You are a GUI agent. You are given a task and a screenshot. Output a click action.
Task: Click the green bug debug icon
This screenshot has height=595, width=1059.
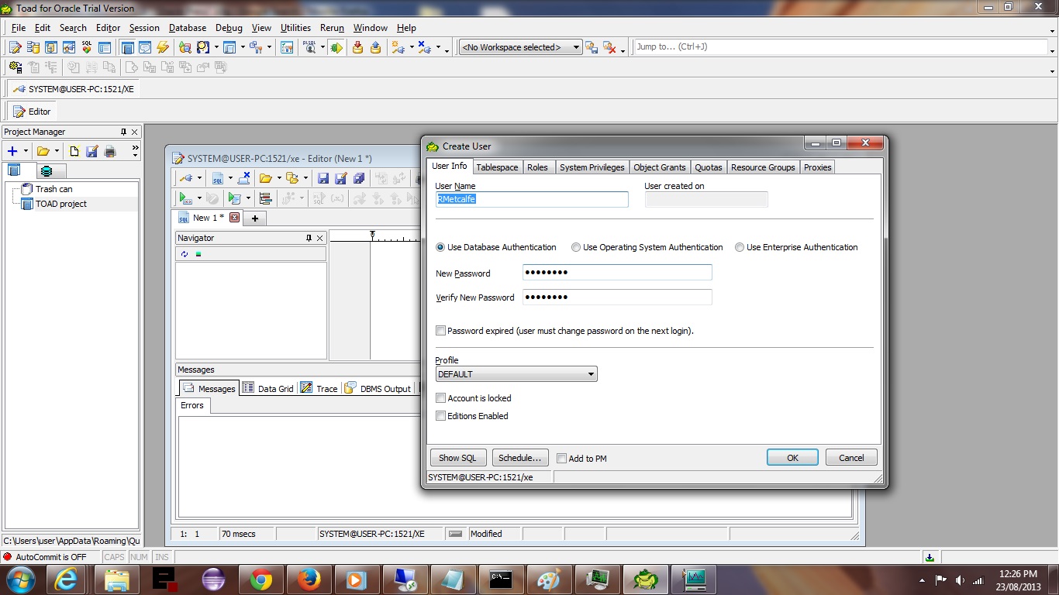tap(336, 47)
